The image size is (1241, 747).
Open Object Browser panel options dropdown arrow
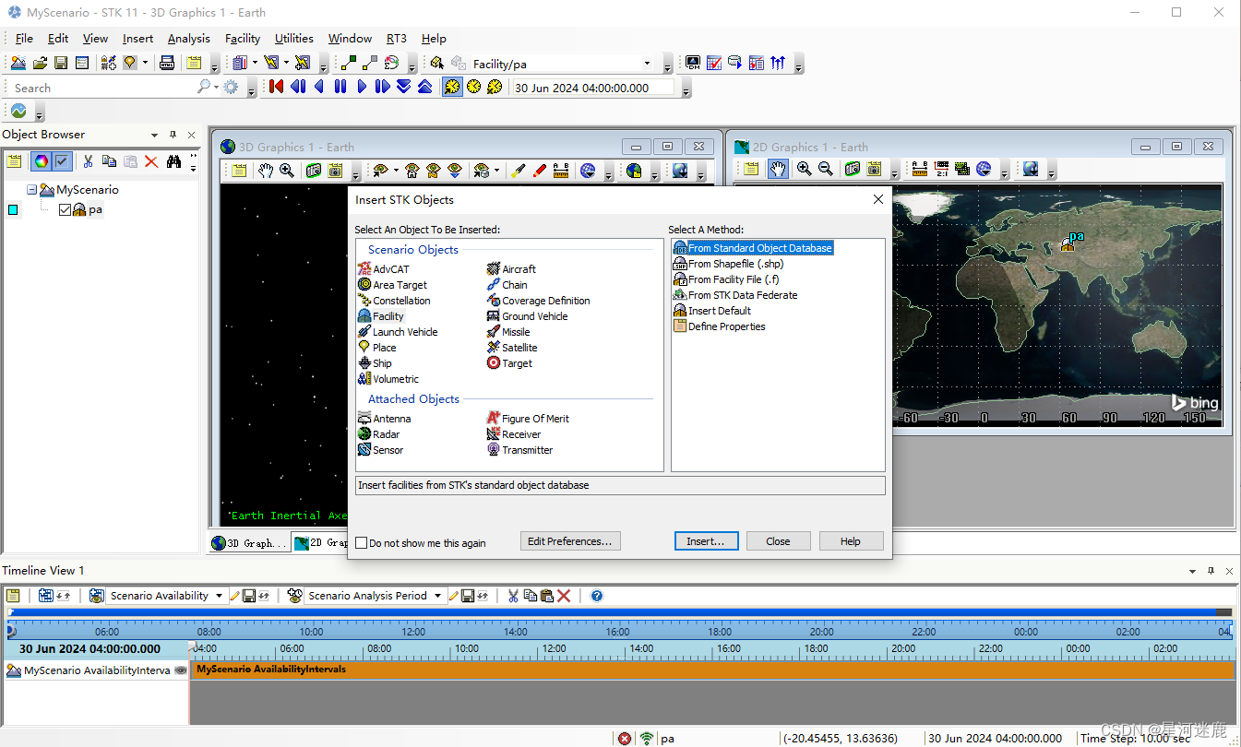coord(155,135)
